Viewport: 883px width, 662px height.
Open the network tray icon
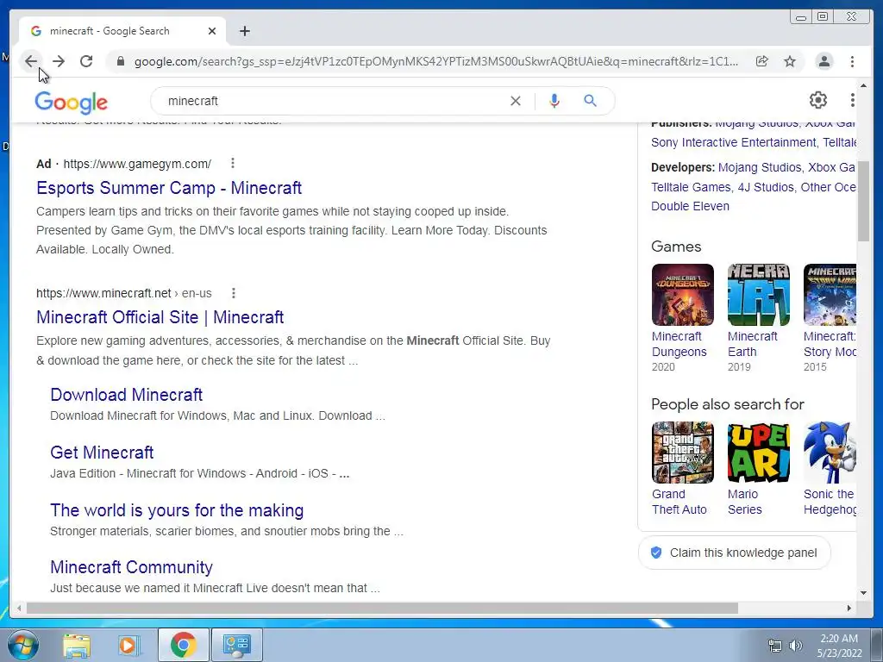coord(775,646)
